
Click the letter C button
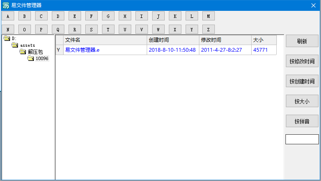point(41,16)
